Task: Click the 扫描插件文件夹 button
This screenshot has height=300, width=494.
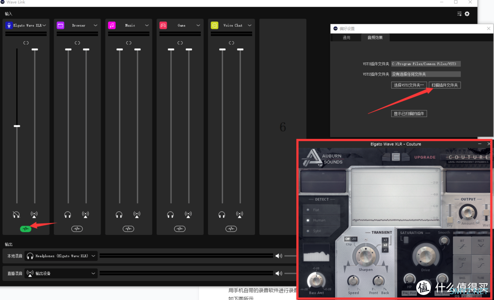Action: coord(445,85)
